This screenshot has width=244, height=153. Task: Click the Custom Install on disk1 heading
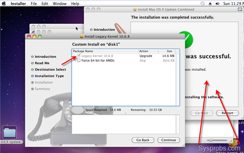click(x=96, y=44)
